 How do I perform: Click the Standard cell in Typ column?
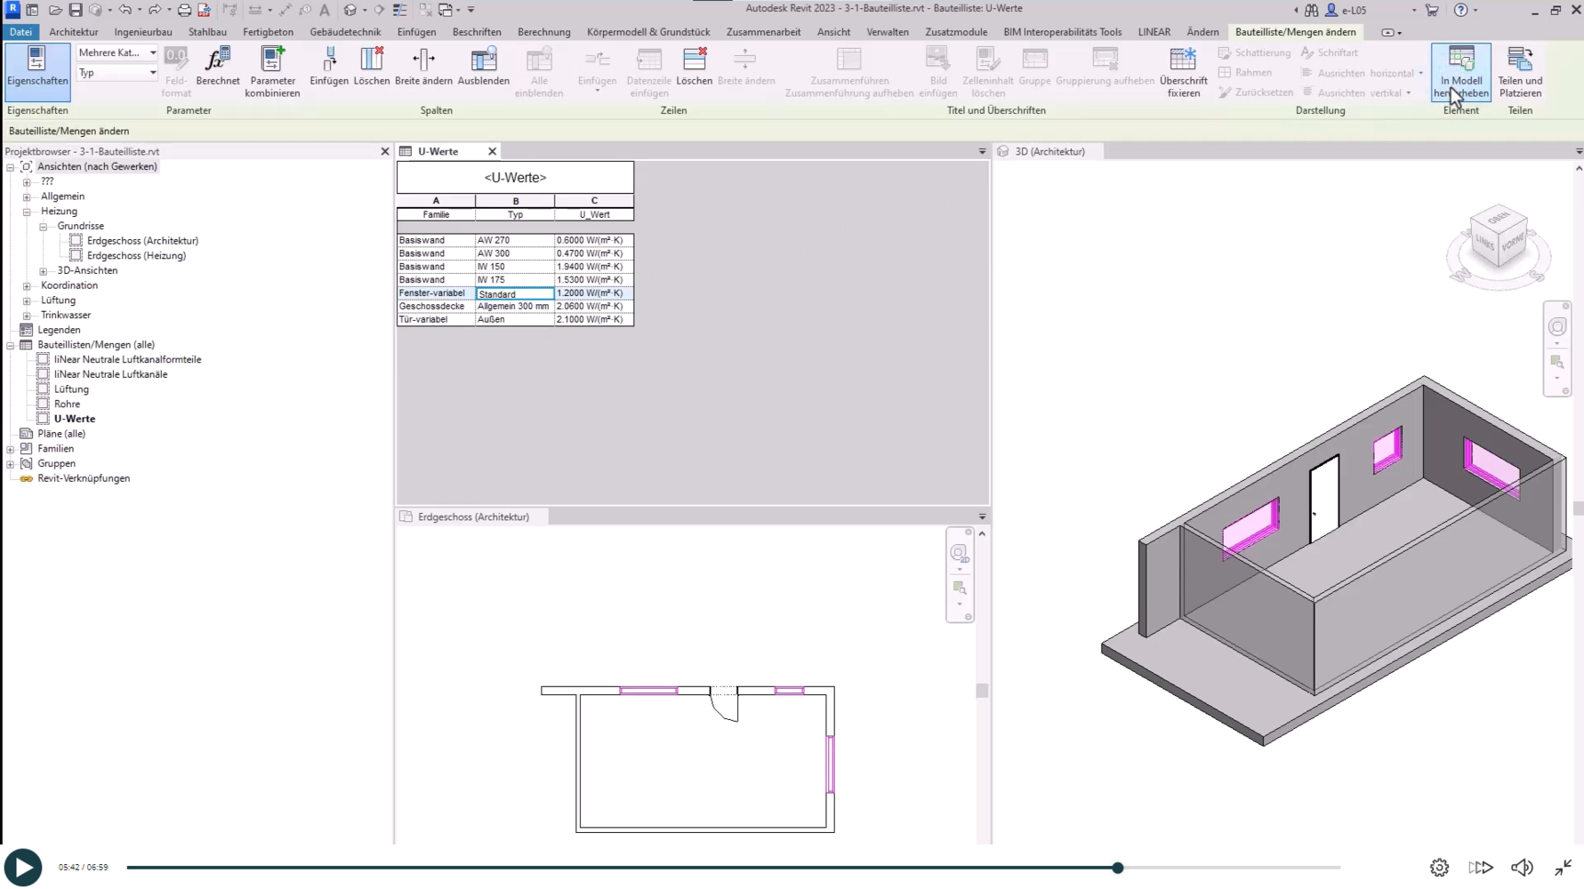(514, 293)
